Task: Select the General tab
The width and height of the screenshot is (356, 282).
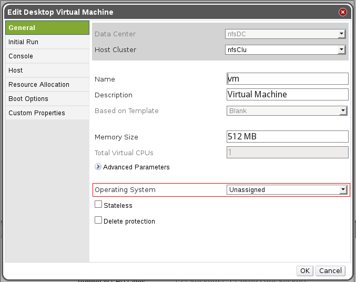Action: 47,28
